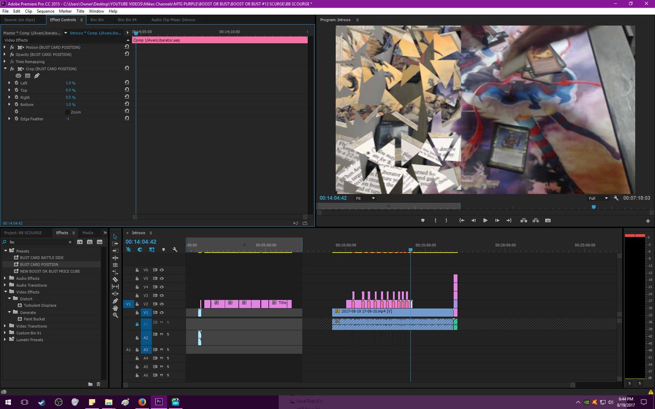Mark Out point in Program monitor
The image size is (655, 409).
click(x=446, y=220)
